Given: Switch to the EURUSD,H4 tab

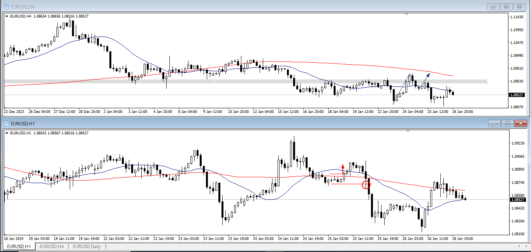Looking at the screenshot, I should pyautogui.click(x=51, y=246).
